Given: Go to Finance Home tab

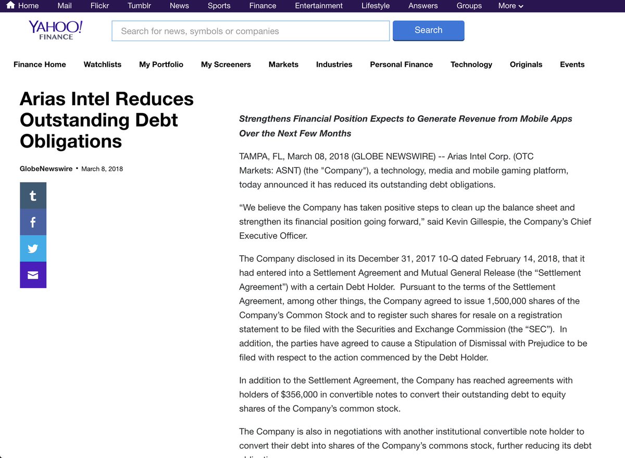Looking at the screenshot, I should (x=40, y=65).
